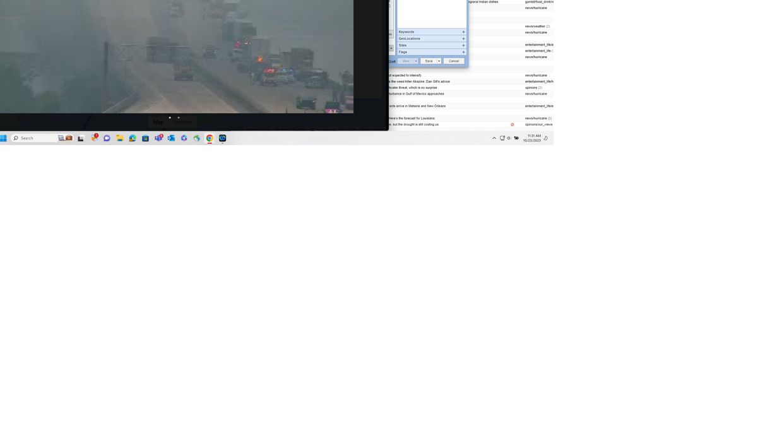Open Google Chrome from the taskbar
This screenshot has height=434, width=770.
209,138
